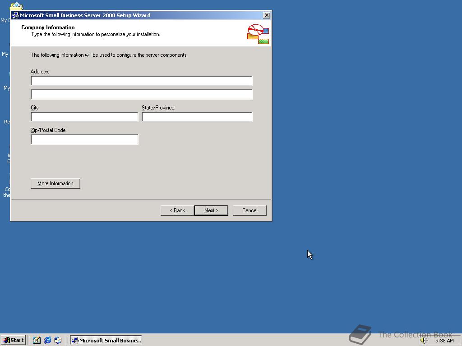462x346 pixels.
Task: Focus the State/Province text box
Action: (197, 117)
